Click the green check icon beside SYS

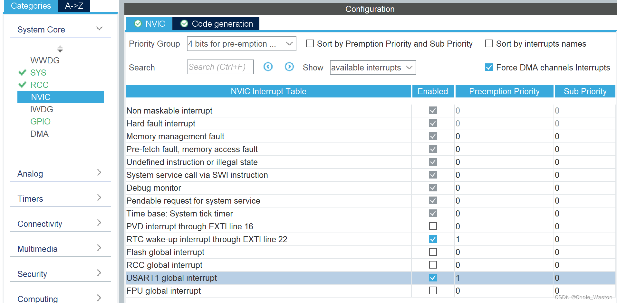coord(22,72)
